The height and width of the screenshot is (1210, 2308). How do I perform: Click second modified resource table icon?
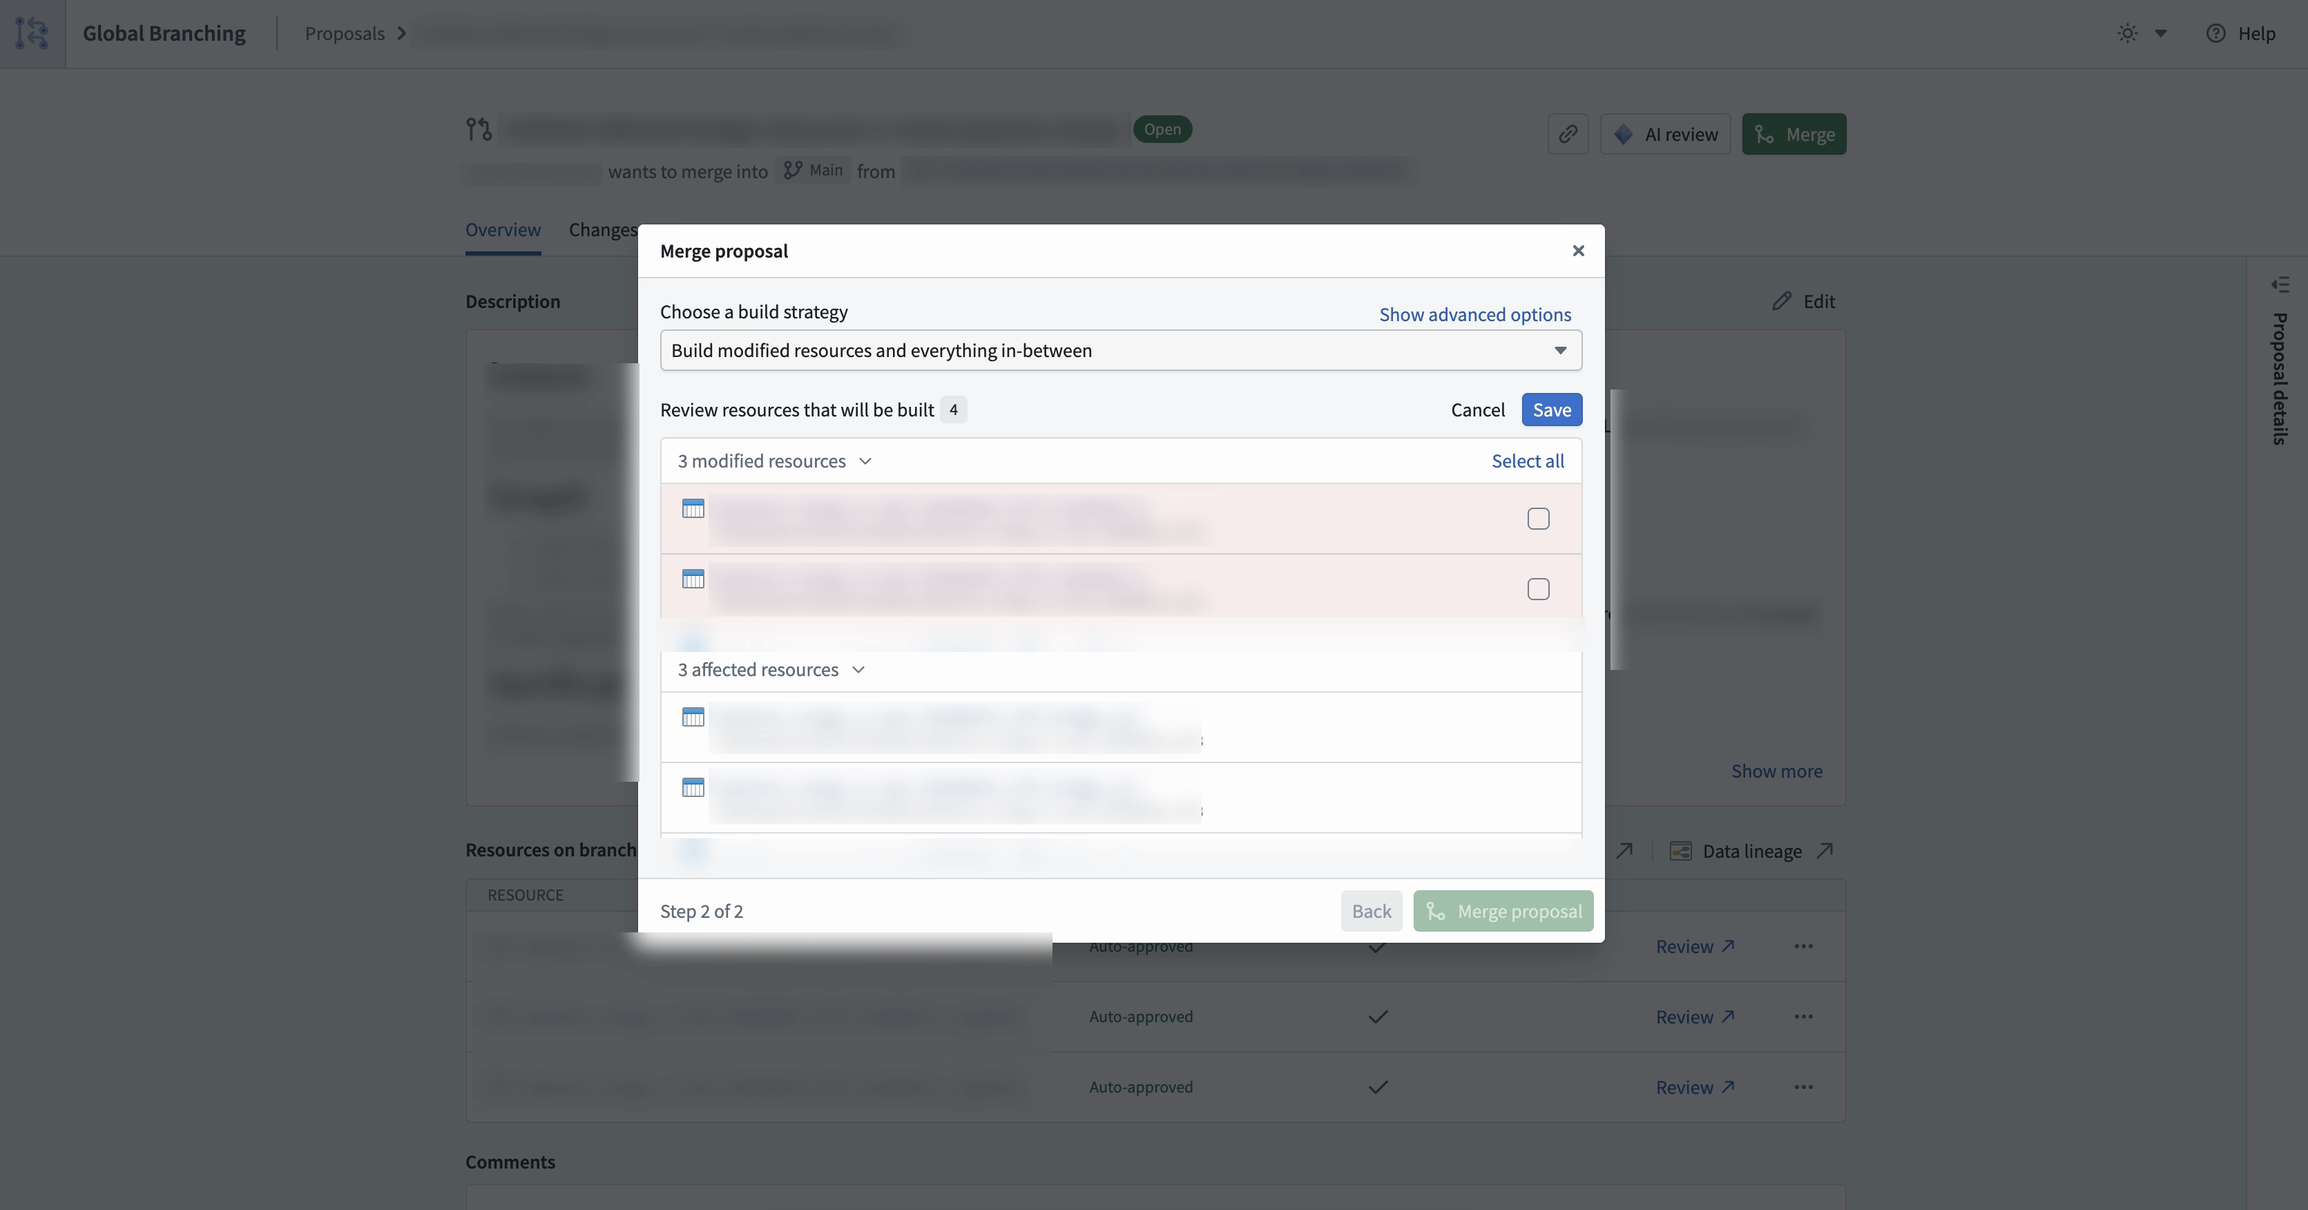click(693, 578)
